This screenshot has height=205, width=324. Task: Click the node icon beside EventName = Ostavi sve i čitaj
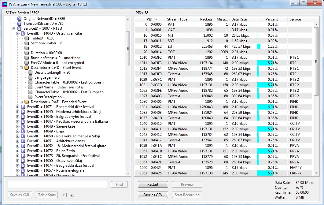coord(30,87)
